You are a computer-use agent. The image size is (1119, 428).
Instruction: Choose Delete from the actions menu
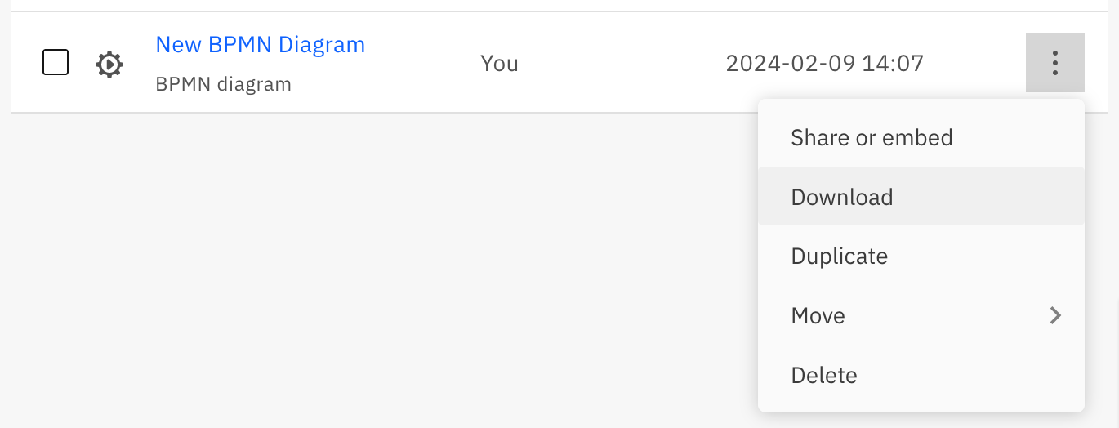pos(823,376)
